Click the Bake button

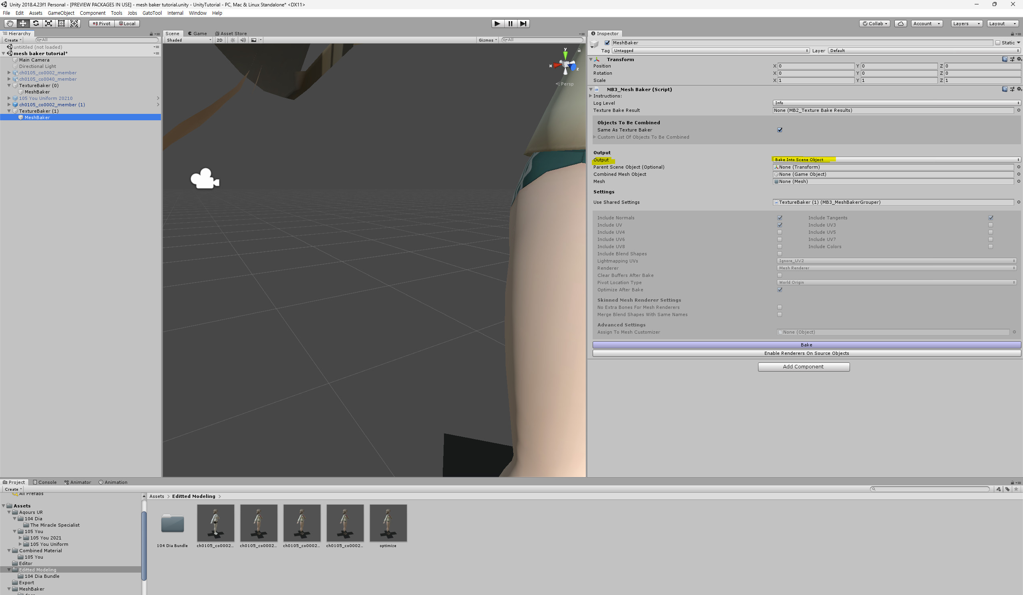pyautogui.click(x=806, y=344)
